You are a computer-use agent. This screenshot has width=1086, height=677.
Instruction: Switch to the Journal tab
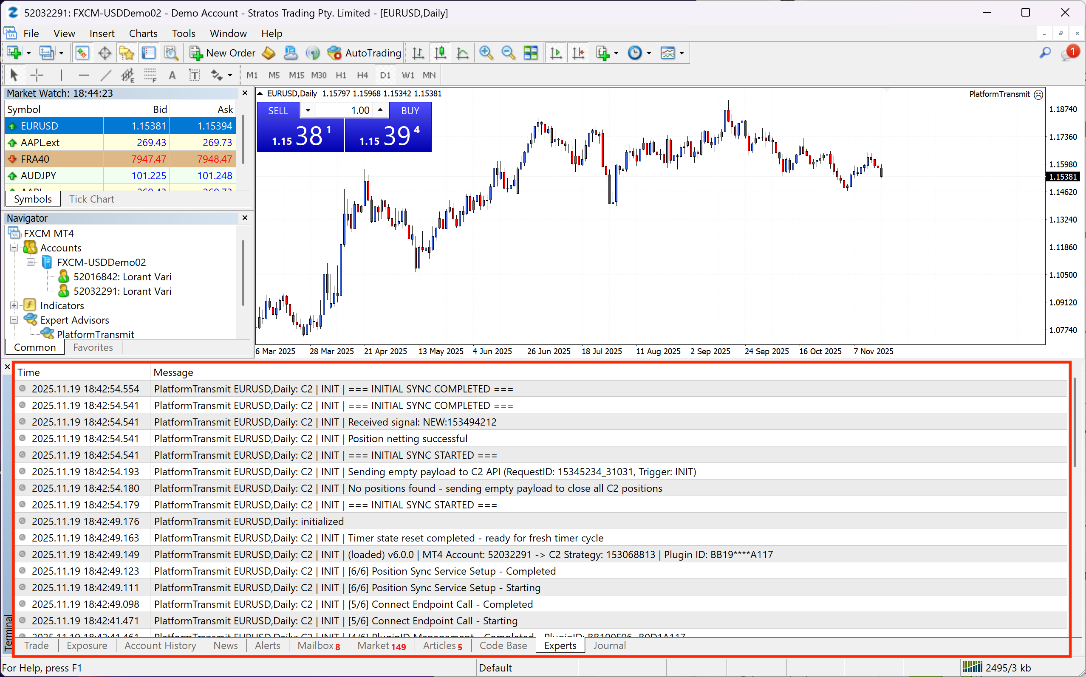click(x=610, y=646)
